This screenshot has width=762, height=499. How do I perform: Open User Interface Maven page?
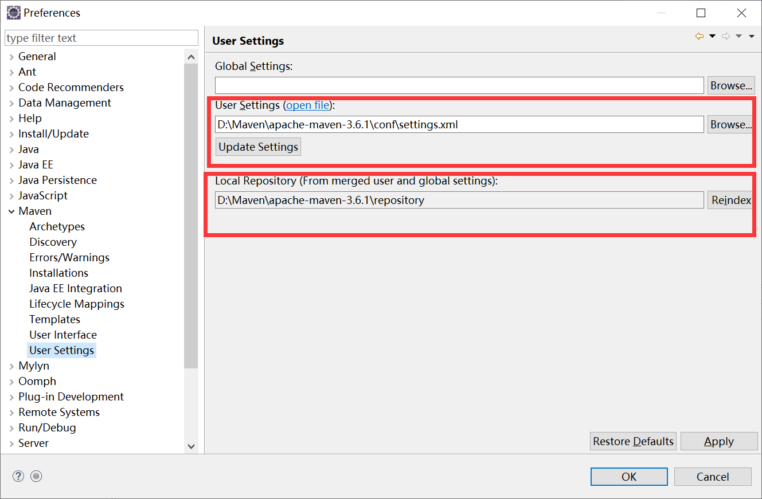pos(63,335)
